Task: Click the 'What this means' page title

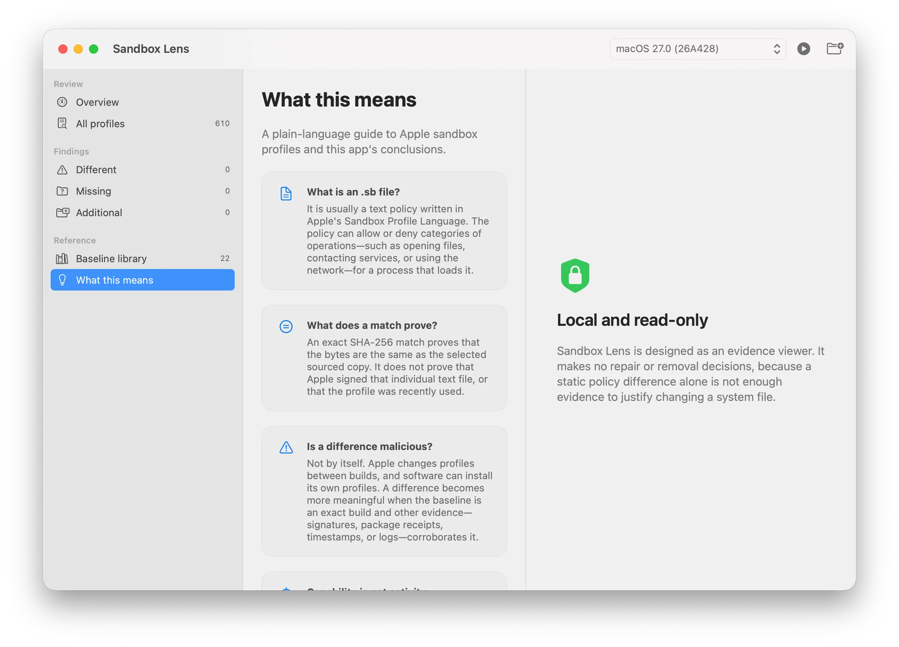Action: pos(339,100)
